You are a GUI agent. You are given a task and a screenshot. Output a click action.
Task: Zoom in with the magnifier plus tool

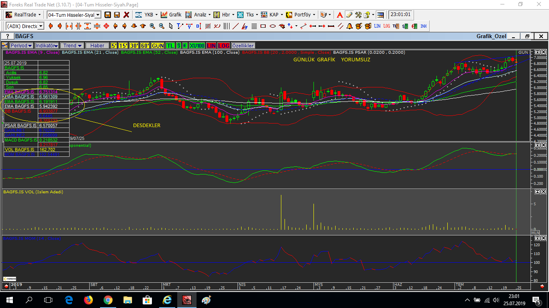[152, 26]
